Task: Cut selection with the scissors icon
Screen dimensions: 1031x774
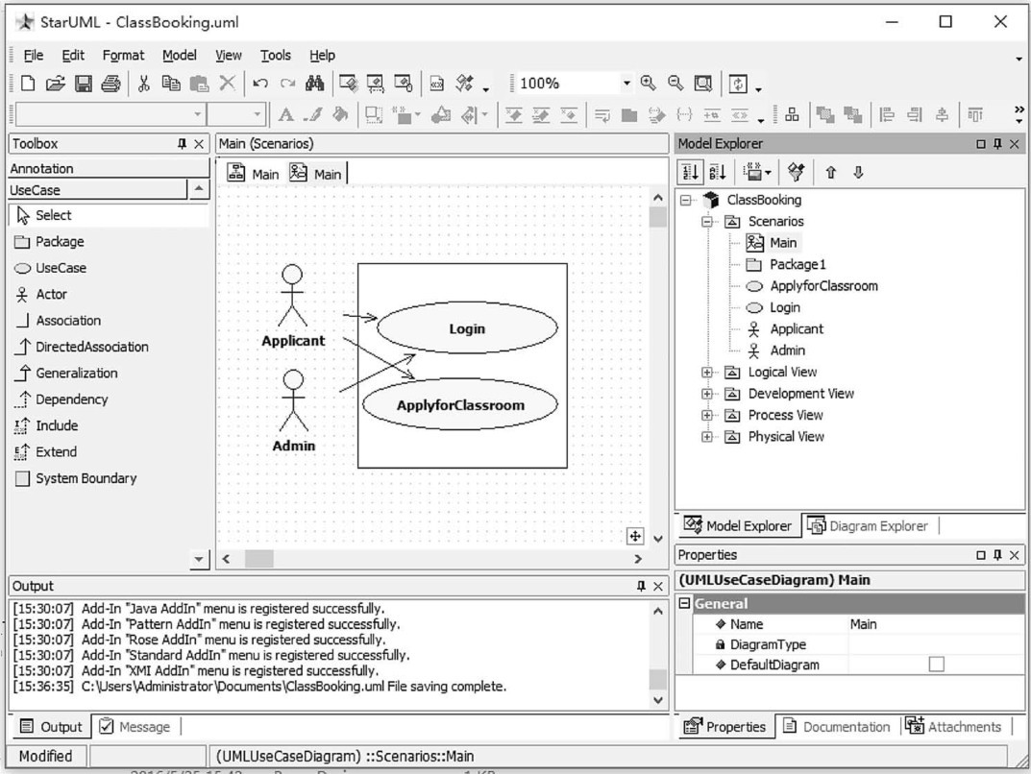Action: [143, 84]
